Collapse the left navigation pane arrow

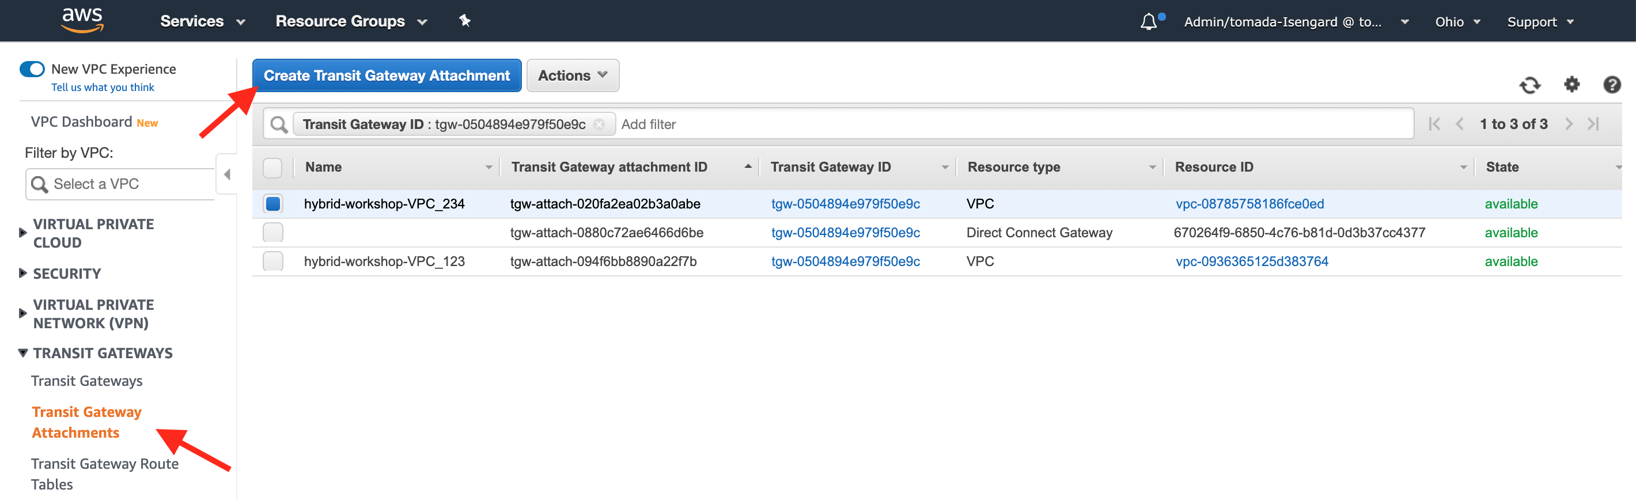(227, 174)
